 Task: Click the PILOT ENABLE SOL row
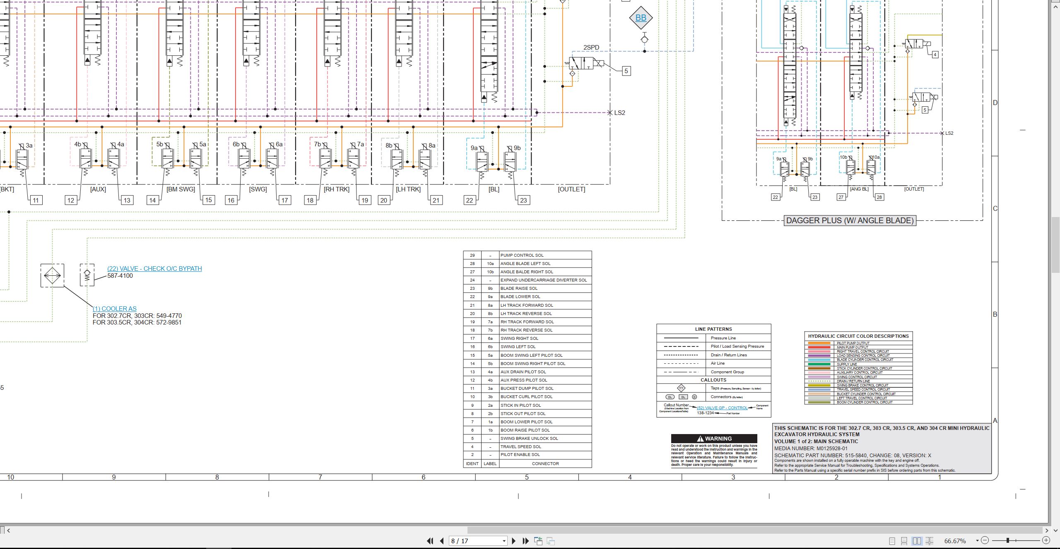pyautogui.click(x=527, y=454)
